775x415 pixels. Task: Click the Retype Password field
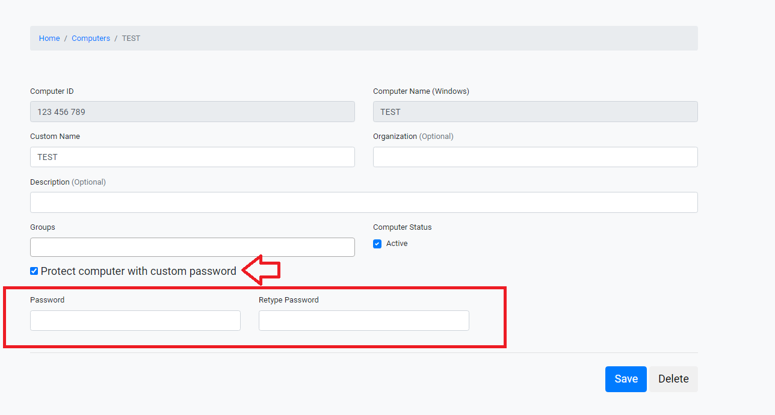point(363,320)
